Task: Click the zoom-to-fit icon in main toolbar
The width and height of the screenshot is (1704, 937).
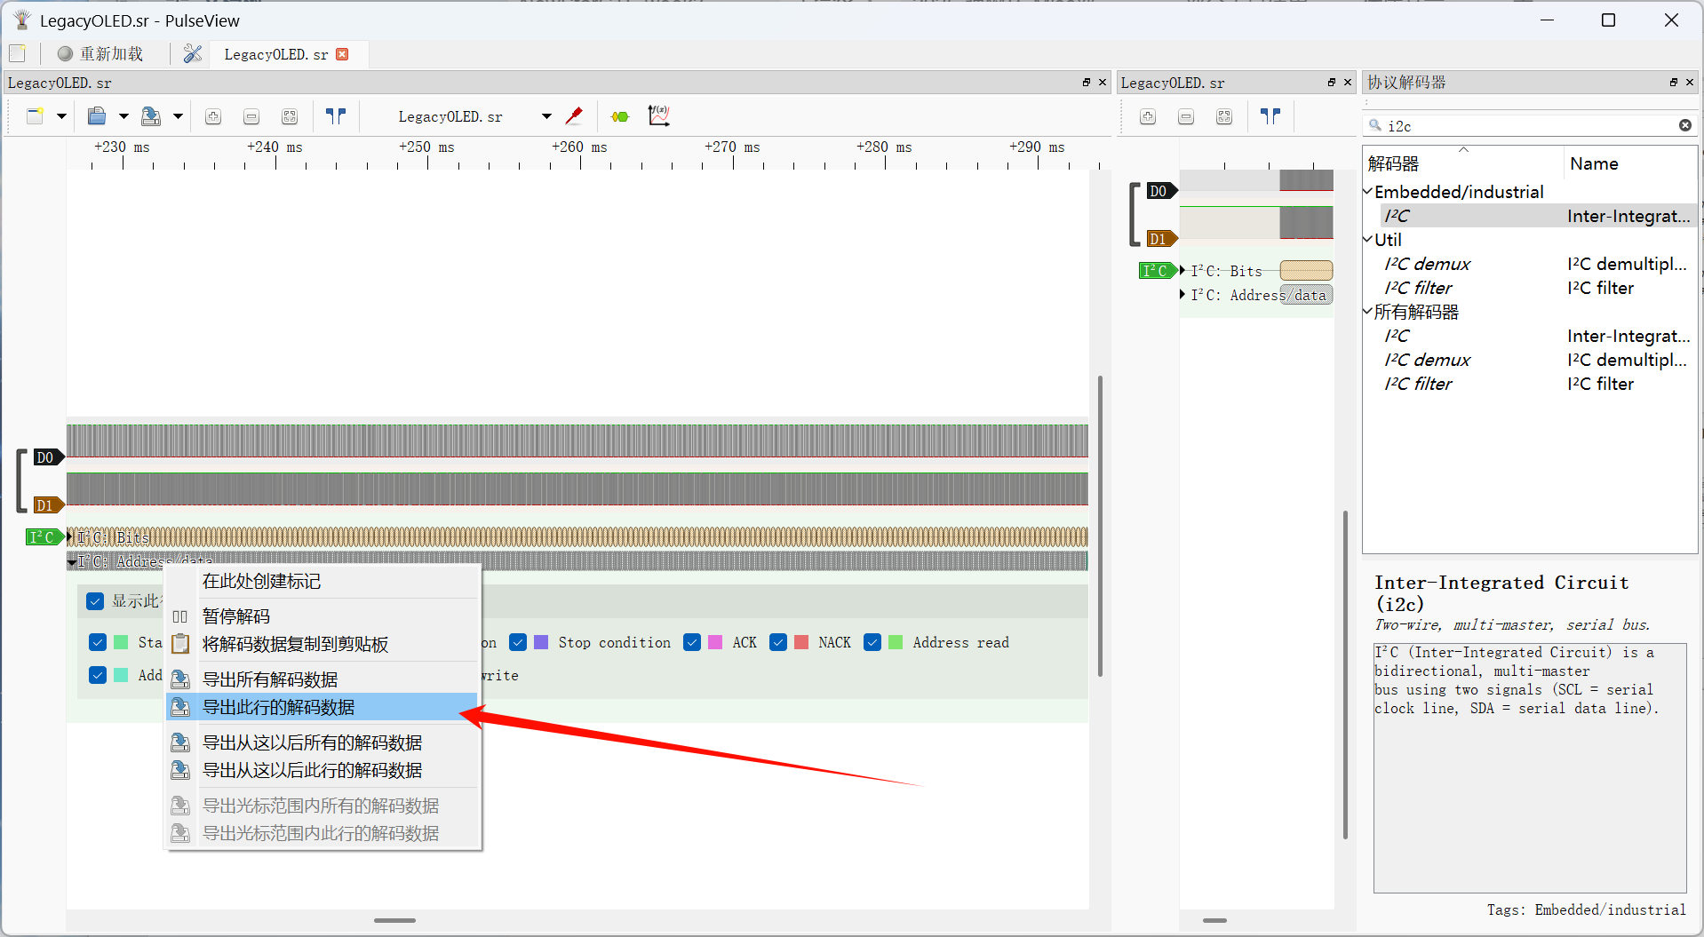Action: click(x=290, y=116)
